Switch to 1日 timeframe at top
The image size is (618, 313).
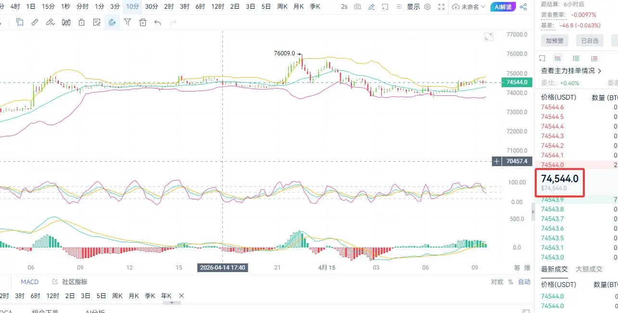coord(31,7)
